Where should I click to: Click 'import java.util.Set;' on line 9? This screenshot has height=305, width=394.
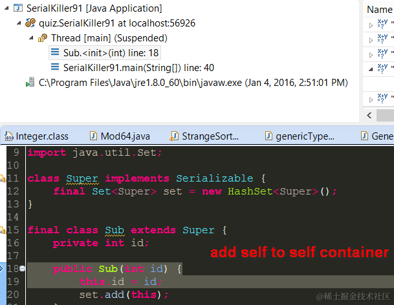coord(95,152)
